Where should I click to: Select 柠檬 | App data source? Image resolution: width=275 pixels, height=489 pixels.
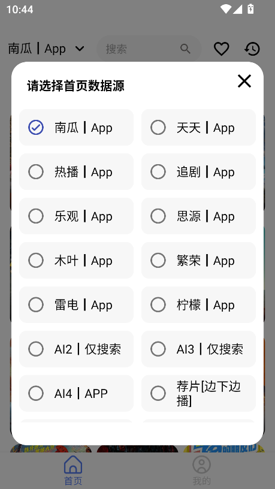pyautogui.click(x=199, y=304)
